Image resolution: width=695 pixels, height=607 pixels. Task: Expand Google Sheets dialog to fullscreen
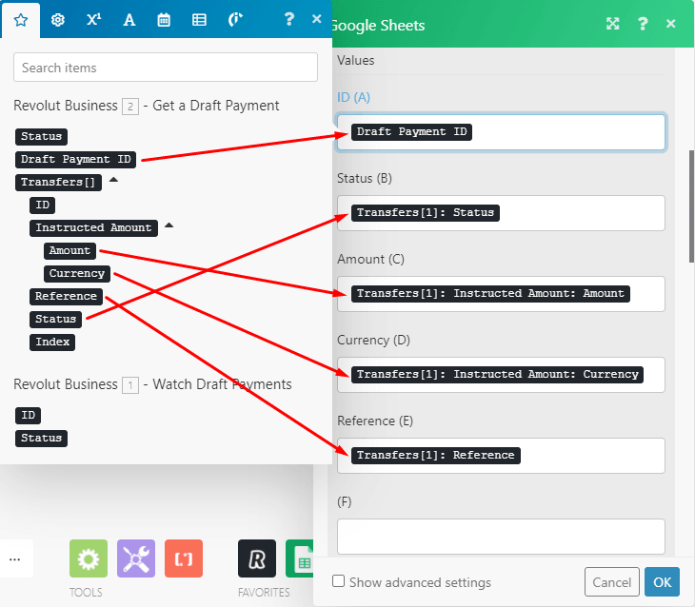point(613,25)
